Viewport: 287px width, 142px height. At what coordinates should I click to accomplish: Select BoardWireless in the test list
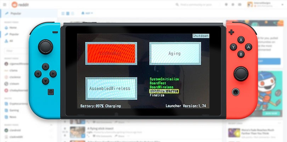click(162, 87)
